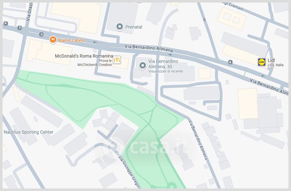Click the LIDL Italia subtitle text
291x191 pixels.
275,65
